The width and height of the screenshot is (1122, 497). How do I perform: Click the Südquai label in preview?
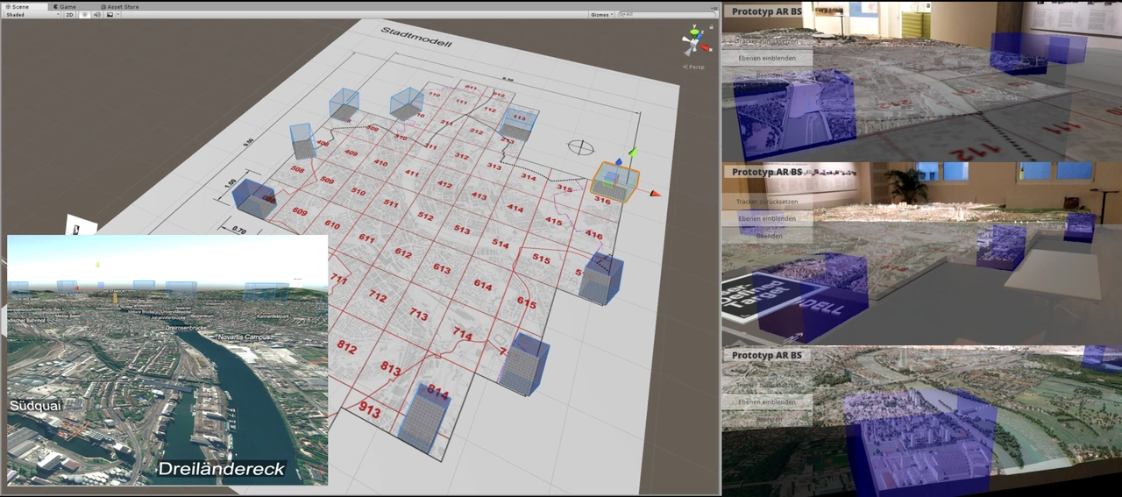tap(35, 406)
